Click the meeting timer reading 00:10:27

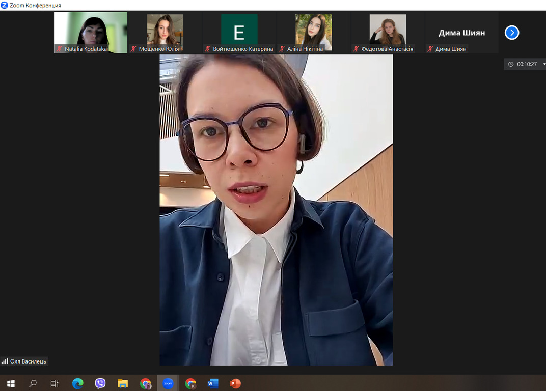527,64
